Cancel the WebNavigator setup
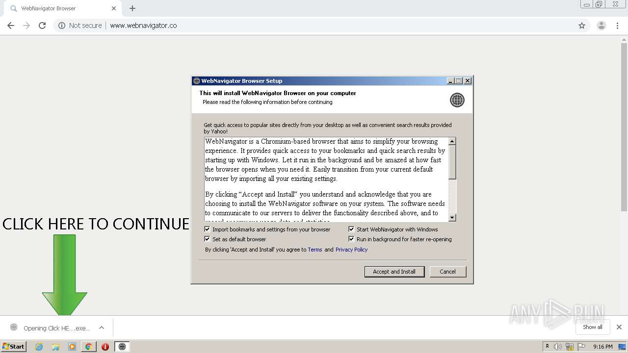This screenshot has height=353, width=628. 448,272
